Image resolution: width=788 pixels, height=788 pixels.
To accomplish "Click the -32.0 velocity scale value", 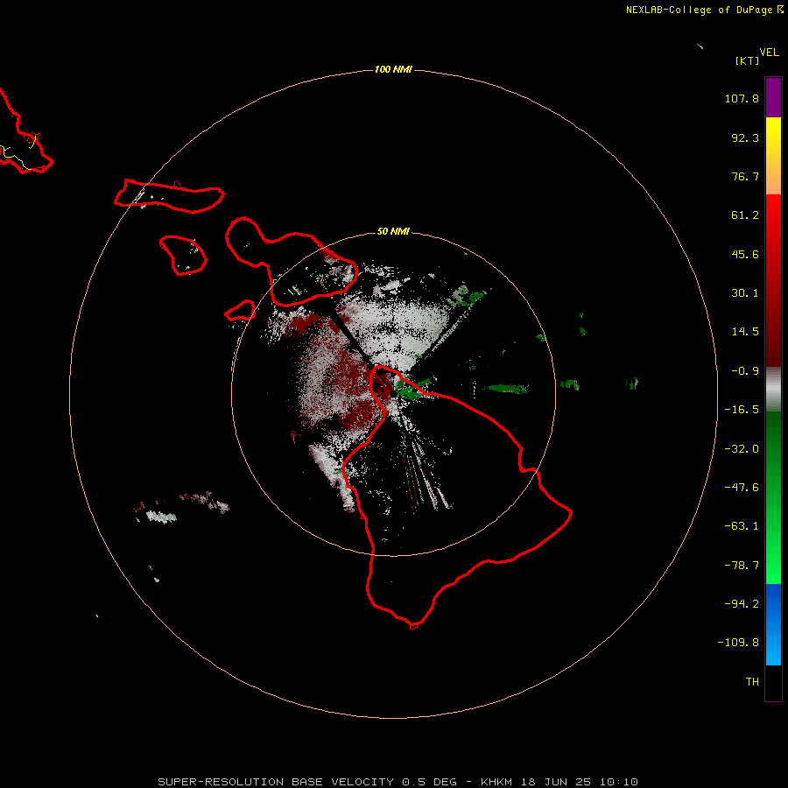I will pyautogui.click(x=742, y=449).
